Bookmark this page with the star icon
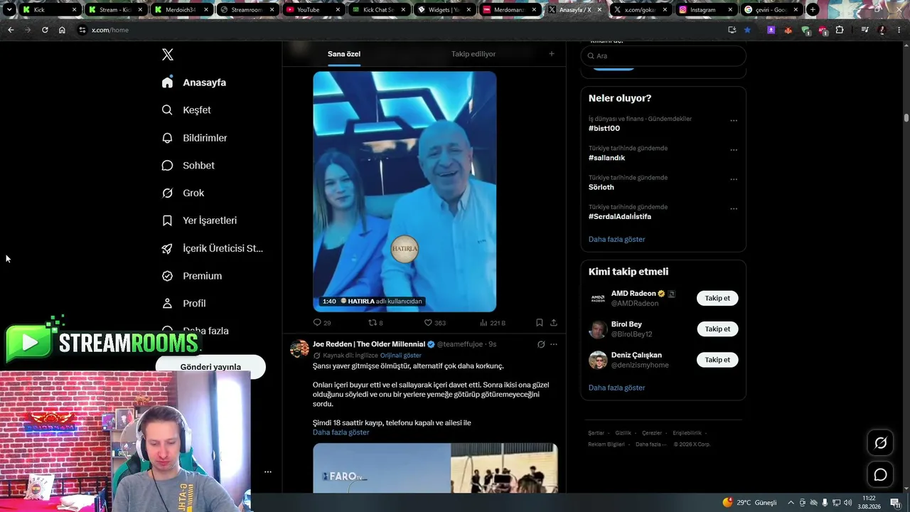 pyautogui.click(x=747, y=30)
